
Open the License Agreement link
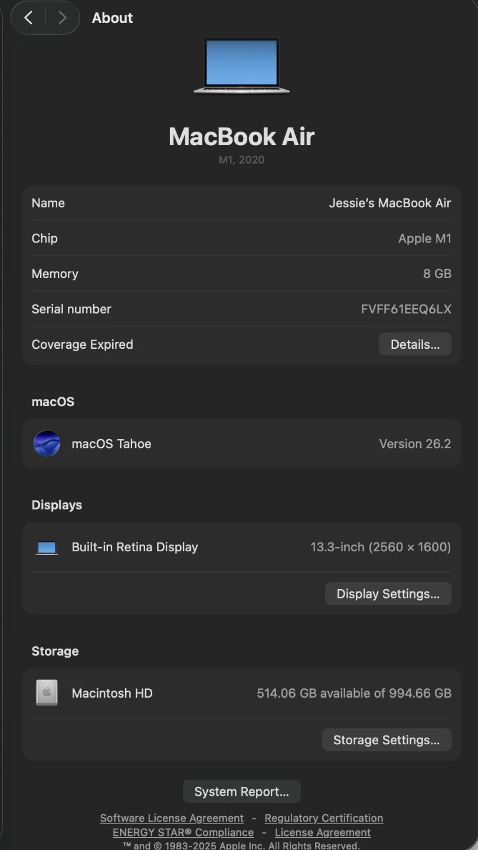tap(323, 832)
